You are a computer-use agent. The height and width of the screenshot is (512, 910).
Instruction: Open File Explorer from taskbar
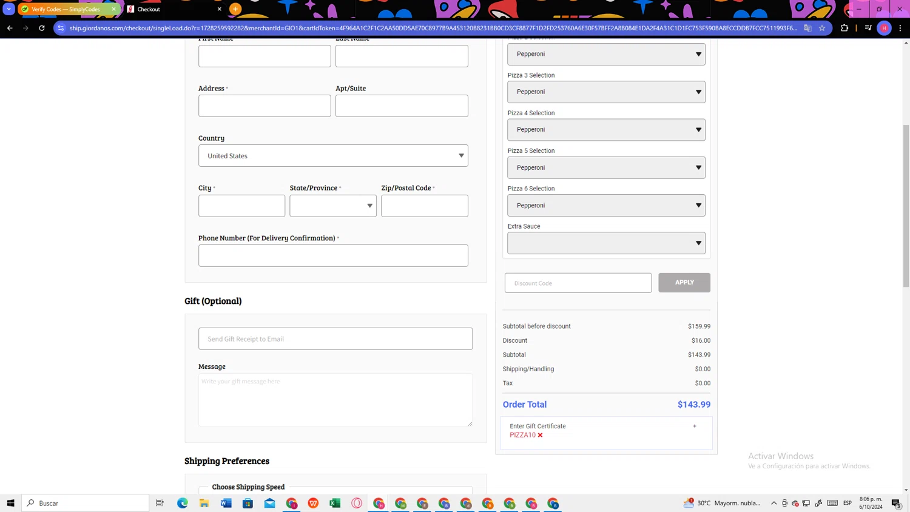coord(204,503)
